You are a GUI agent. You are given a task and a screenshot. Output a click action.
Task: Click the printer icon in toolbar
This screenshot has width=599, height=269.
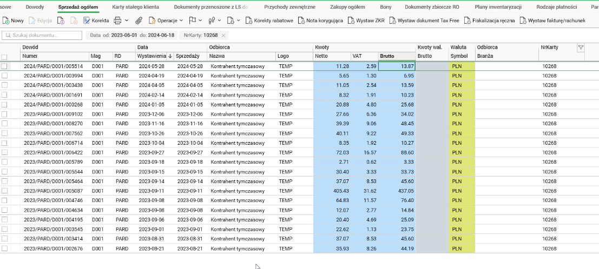(117, 21)
